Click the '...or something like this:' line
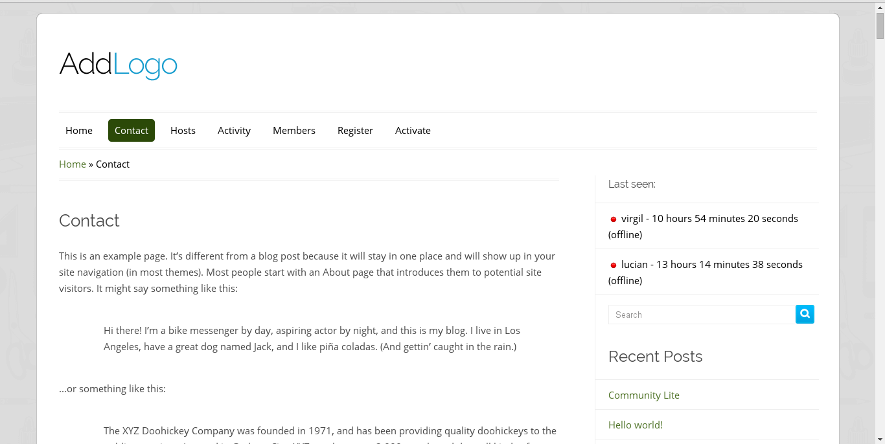Screen dimensions: 885x444 point(112,388)
